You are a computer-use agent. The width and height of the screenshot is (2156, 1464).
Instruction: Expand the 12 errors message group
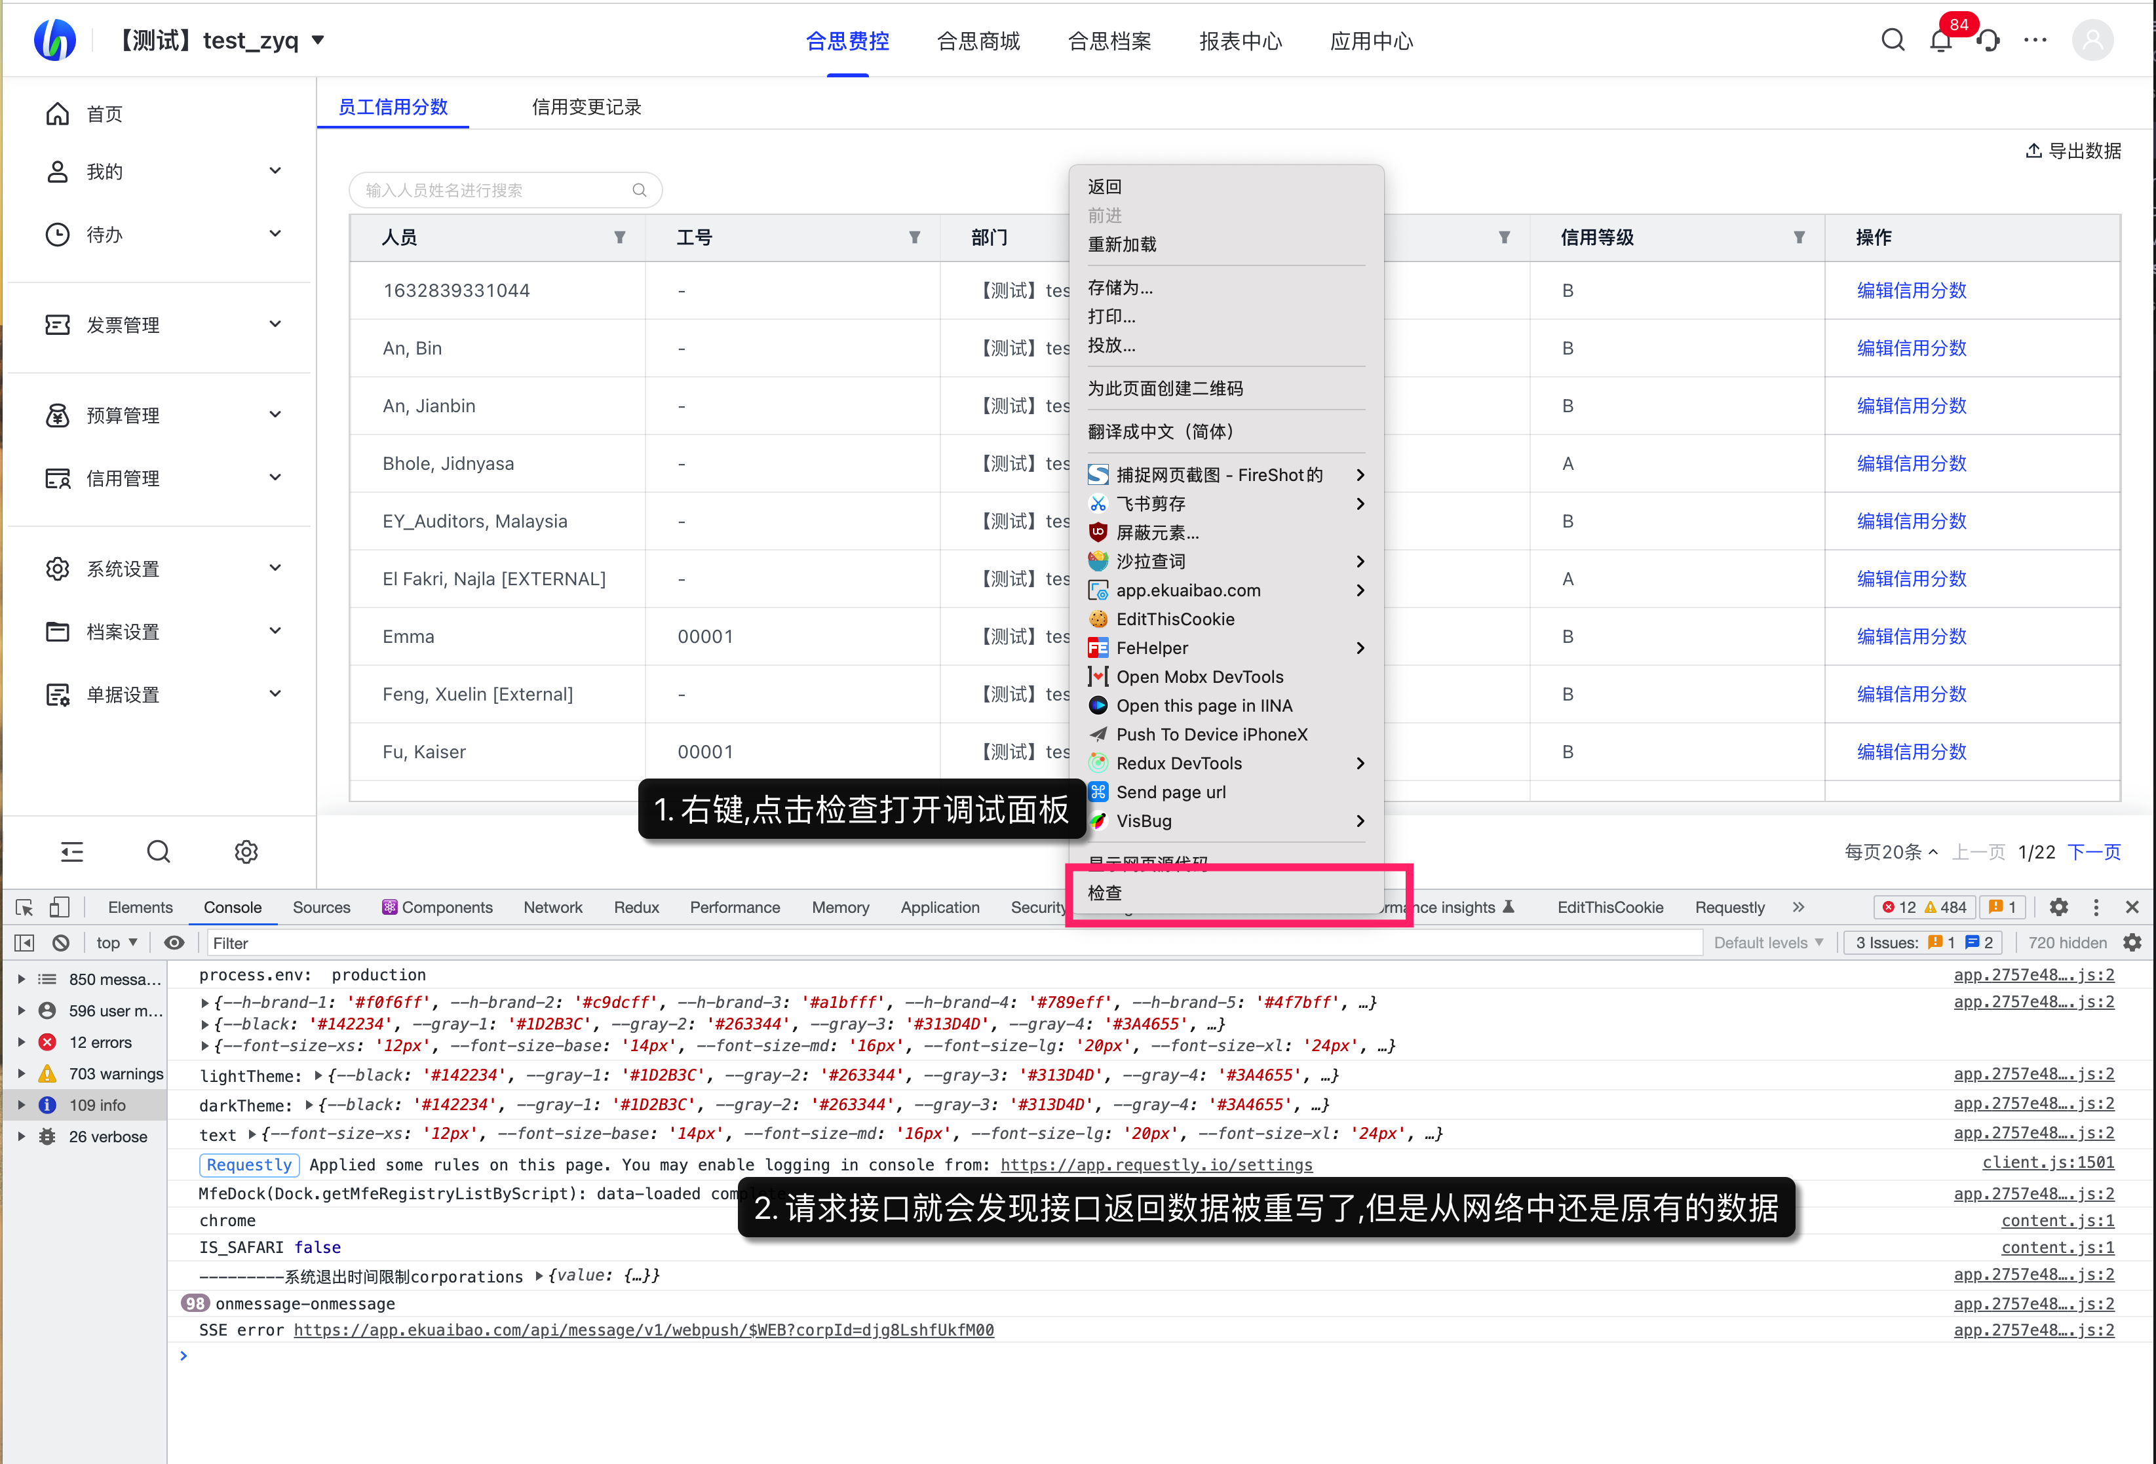(x=22, y=1042)
